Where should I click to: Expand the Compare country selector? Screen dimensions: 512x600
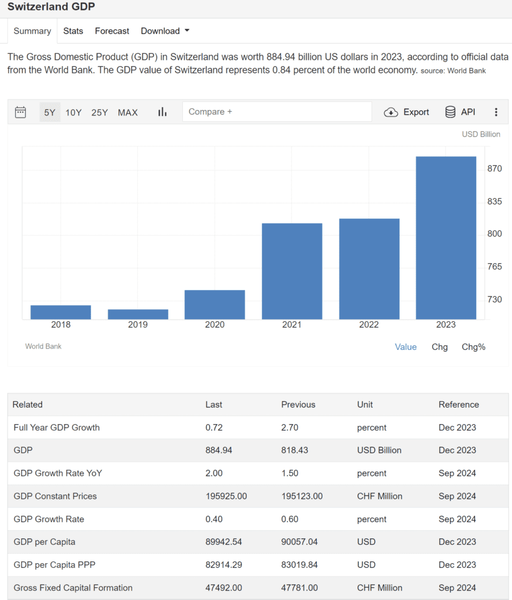[277, 111]
